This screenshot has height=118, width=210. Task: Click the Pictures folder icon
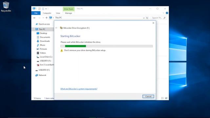[38, 49]
